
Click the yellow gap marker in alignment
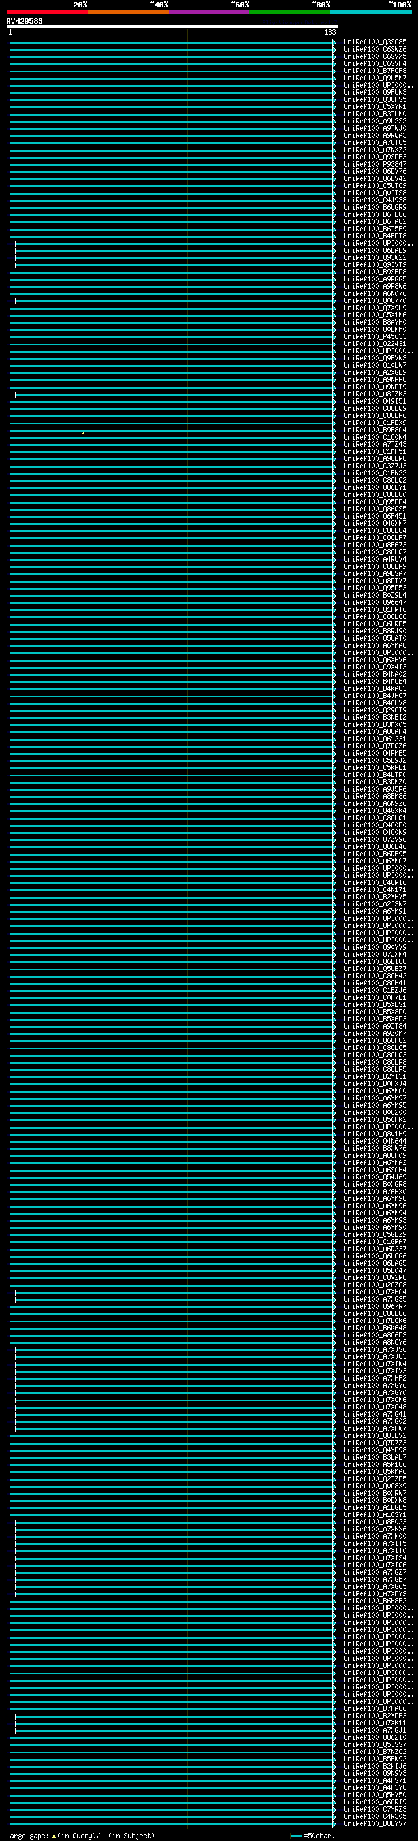pyautogui.click(x=83, y=433)
